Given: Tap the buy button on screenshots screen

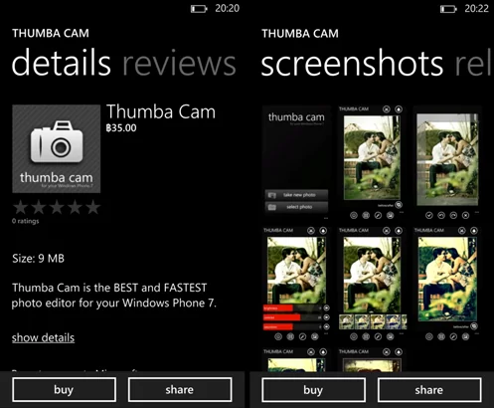Looking at the screenshot, I should pyautogui.click(x=313, y=390).
